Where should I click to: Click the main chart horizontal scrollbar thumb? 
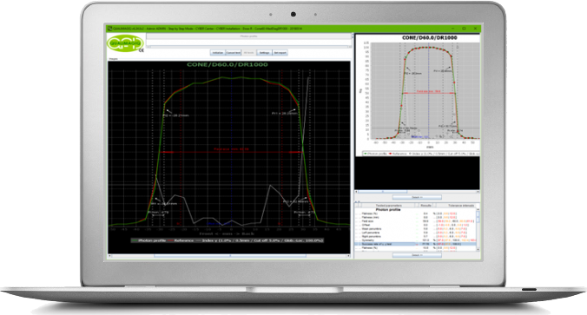[230, 256]
